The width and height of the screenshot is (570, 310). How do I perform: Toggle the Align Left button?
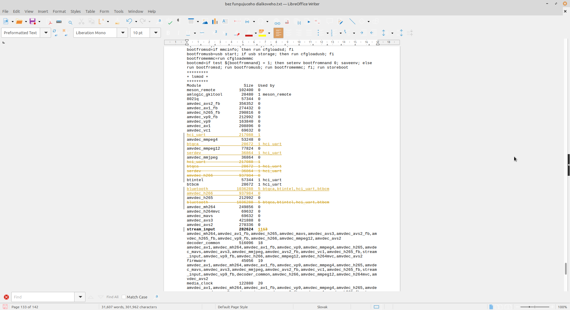(278, 33)
